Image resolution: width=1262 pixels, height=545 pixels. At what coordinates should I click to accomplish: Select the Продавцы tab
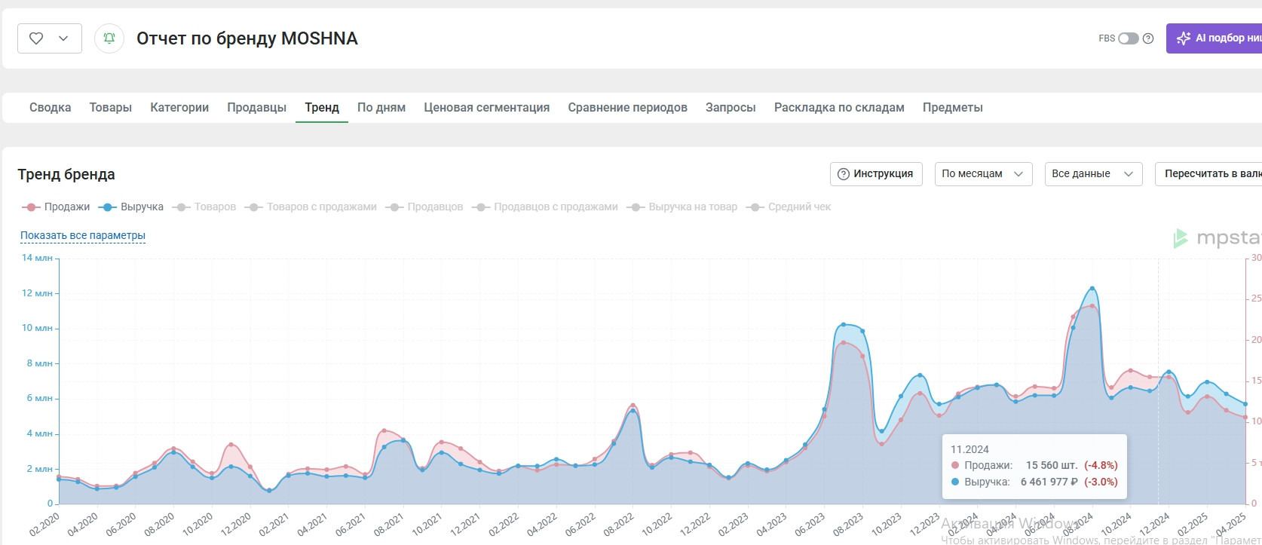(x=257, y=108)
